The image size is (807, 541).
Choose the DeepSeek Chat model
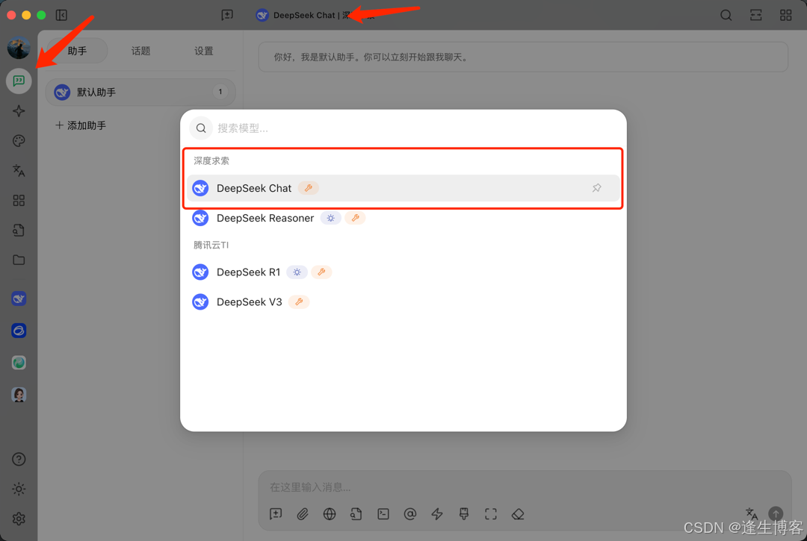[x=403, y=188]
